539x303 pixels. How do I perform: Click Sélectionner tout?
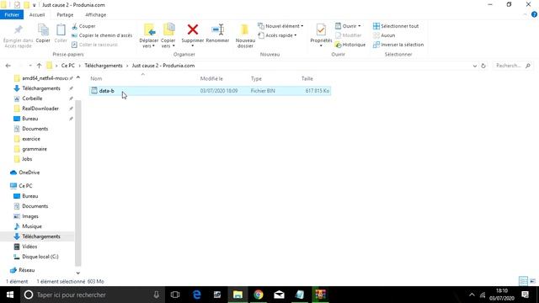(x=396, y=26)
